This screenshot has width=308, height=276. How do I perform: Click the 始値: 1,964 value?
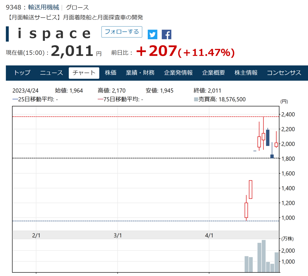click(69, 91)
